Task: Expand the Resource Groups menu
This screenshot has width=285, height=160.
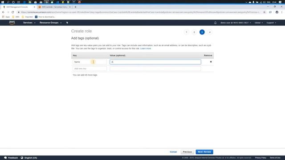Action: 50,23
